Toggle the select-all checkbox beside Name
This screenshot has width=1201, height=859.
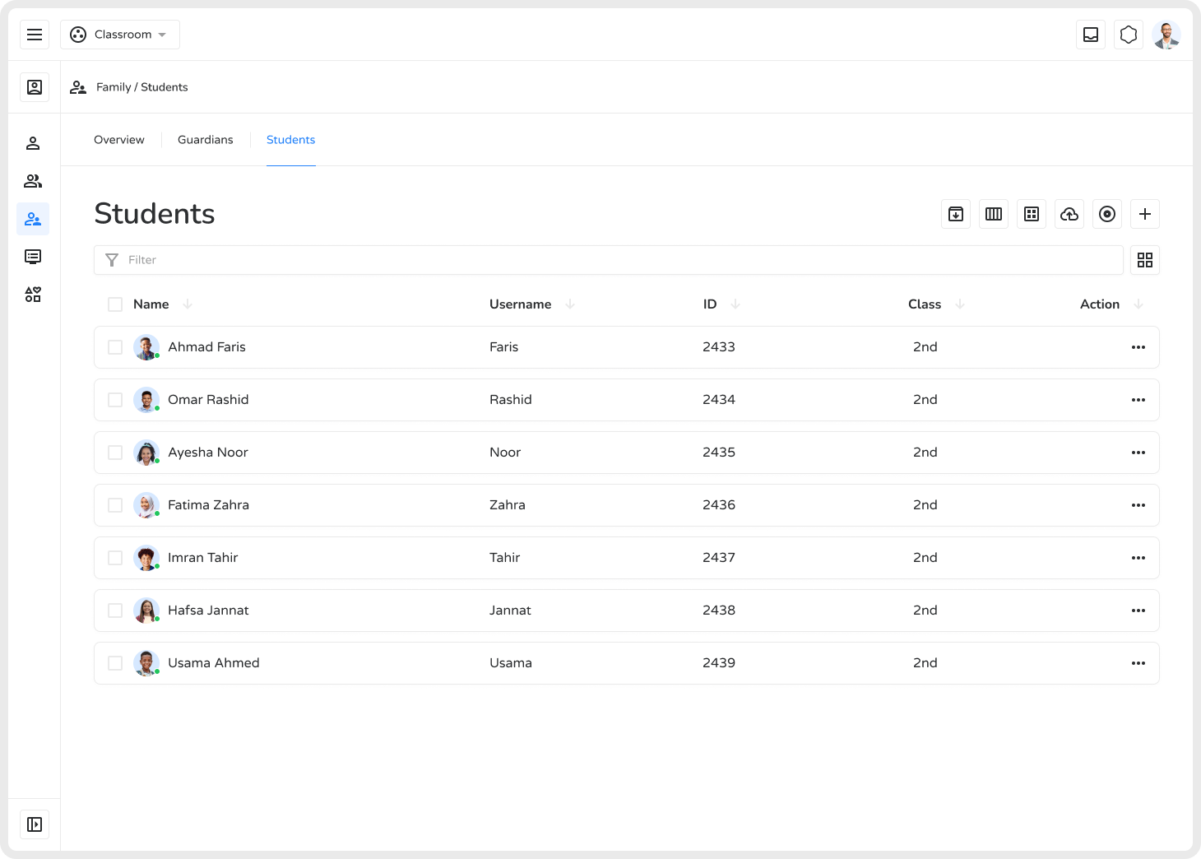(x=115, y=304)
